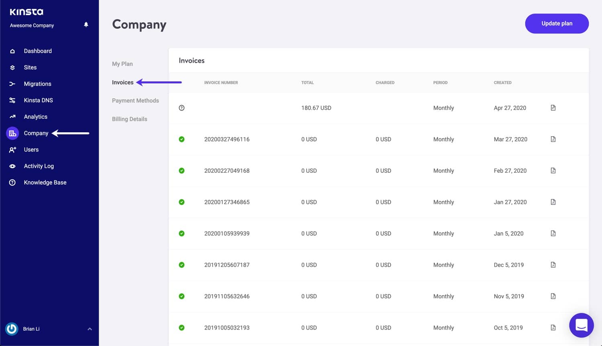Click the Charged column header
This screenshot has height=346, width=602.
385,83
